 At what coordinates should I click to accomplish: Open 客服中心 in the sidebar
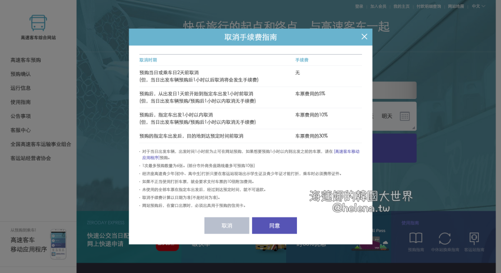pos(21,130)
